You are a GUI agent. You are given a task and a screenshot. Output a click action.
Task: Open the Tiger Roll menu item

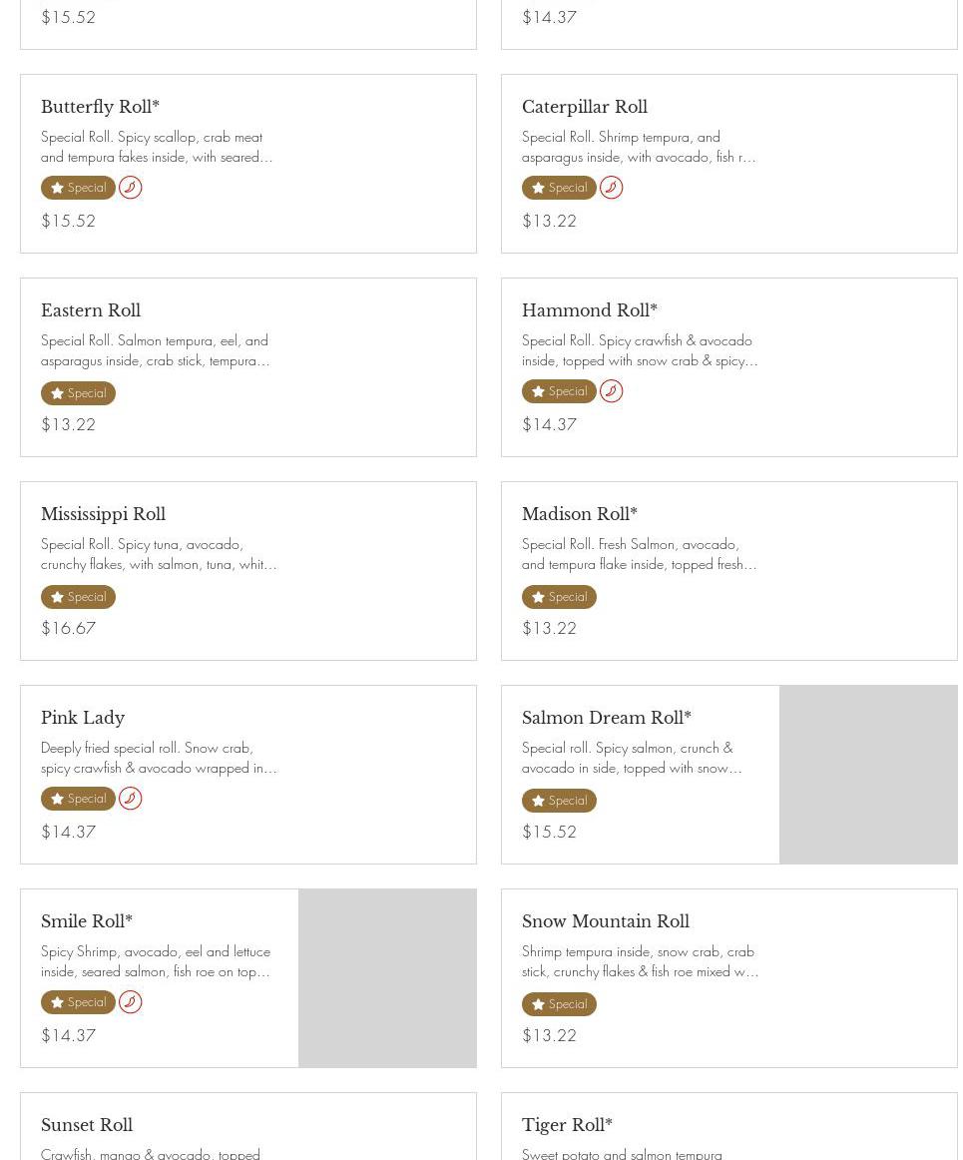pyautogui.click(x=567, y=1125)
